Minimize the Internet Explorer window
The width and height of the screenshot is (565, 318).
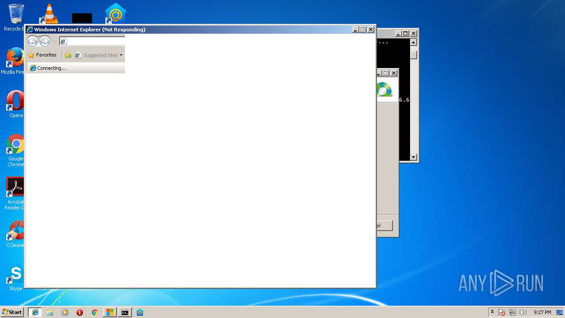pos(355,30)
